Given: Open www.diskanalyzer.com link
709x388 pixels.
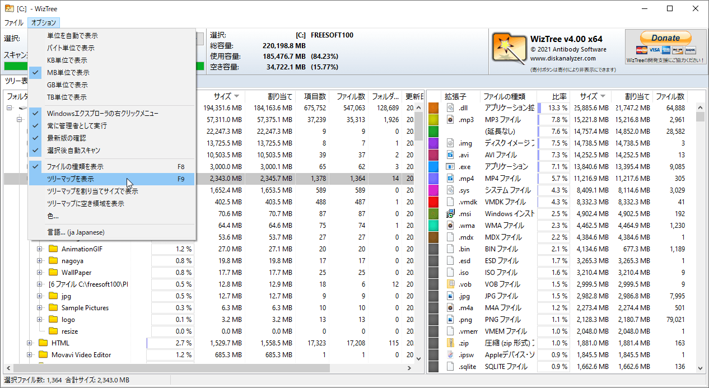Looking at the screenshot, I should point(563,58).
